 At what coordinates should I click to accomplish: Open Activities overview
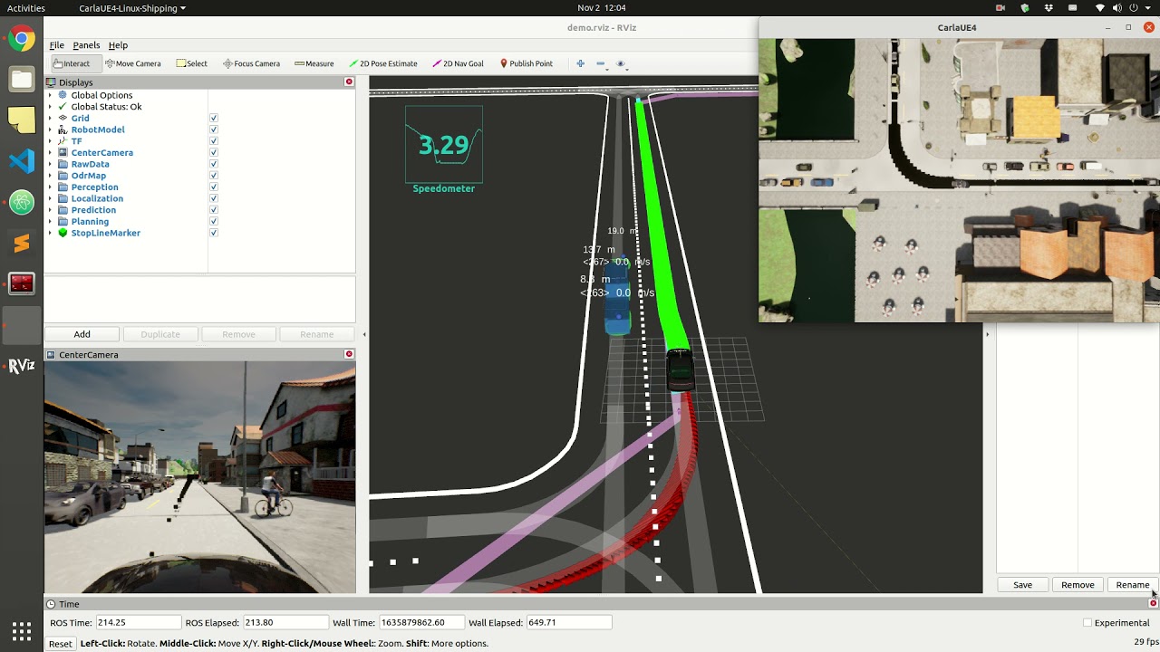coord(25,8)
